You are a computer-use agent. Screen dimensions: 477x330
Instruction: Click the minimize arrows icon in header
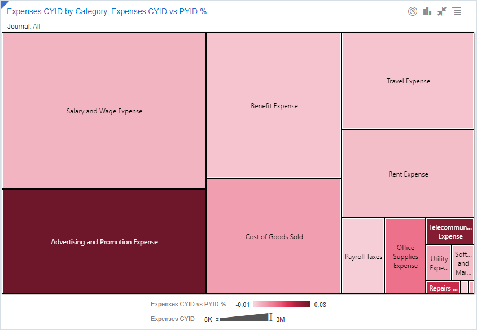click(442, 11)
